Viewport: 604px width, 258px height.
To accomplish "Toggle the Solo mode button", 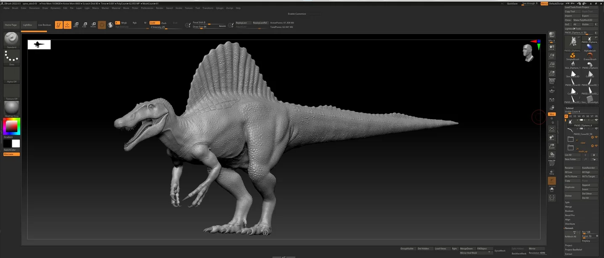I will pos(552,190).
